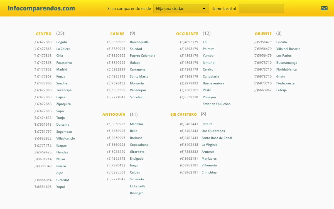Viewport: 334px width, 209px height.
Task: Go to infocomparendos.com home logo
Action: (x=41, y=8)
